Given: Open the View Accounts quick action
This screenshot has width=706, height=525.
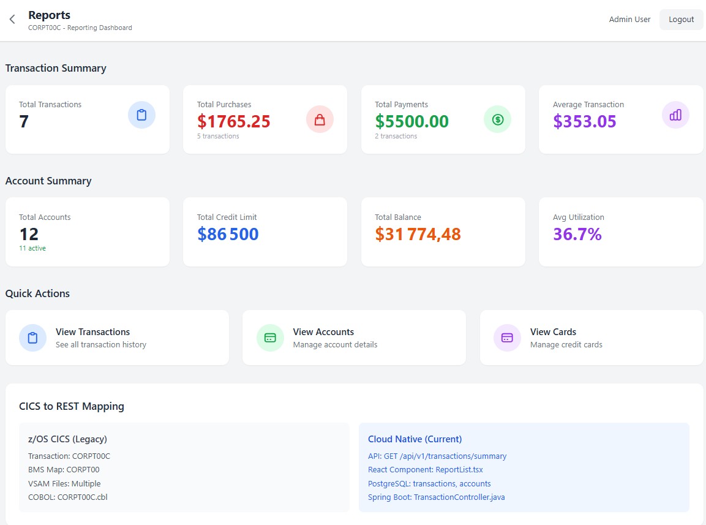Looking at the screenshot, I should pos(354,338).
